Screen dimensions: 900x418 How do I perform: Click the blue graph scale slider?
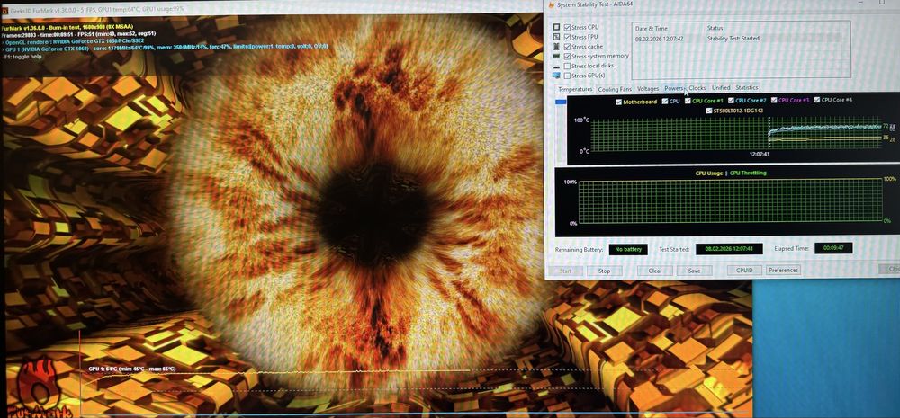tap(561, 102)
